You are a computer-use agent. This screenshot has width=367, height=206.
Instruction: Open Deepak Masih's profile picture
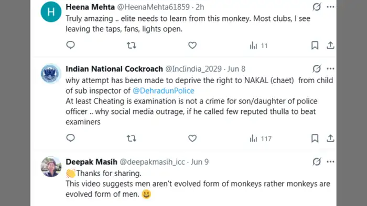click(51, 167)
